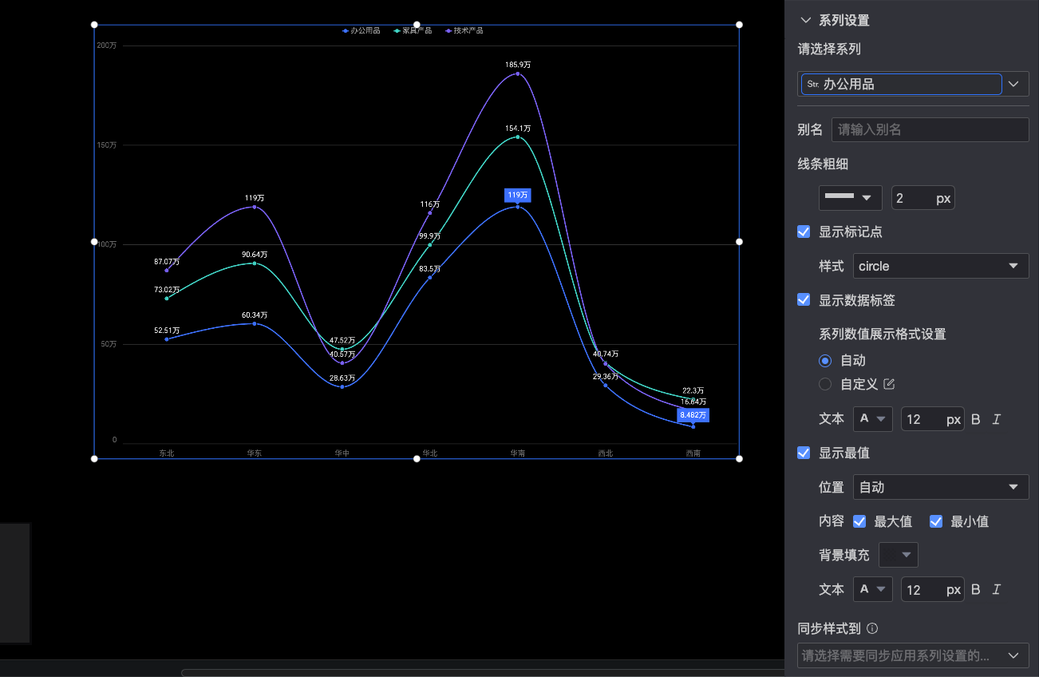Viewport: 1039px width, 677px height.
Task: Click the 西南 x-axis label
Action: point(693,453)
